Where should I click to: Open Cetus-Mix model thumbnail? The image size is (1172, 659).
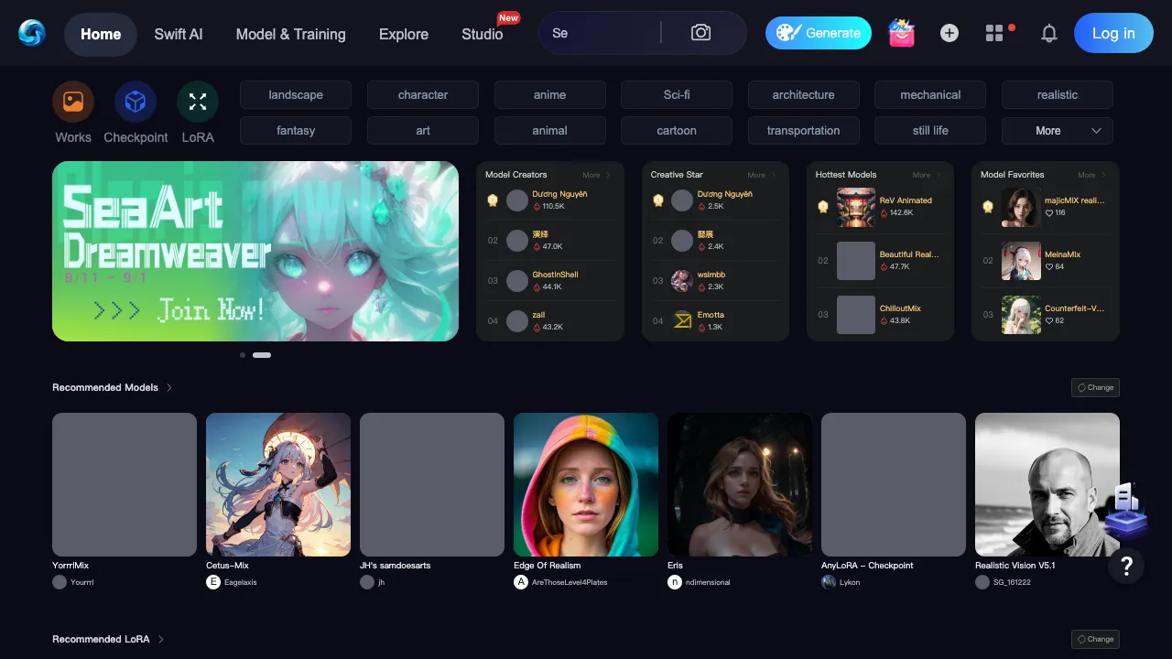[x=278, y=484]
